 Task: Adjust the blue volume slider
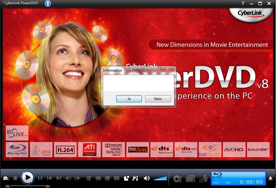click(160, 178)
